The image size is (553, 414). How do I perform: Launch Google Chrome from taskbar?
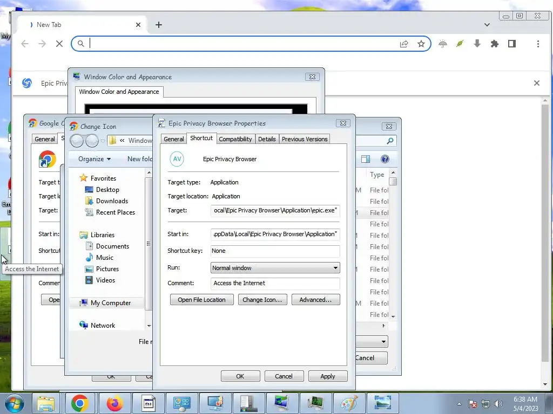79,403
